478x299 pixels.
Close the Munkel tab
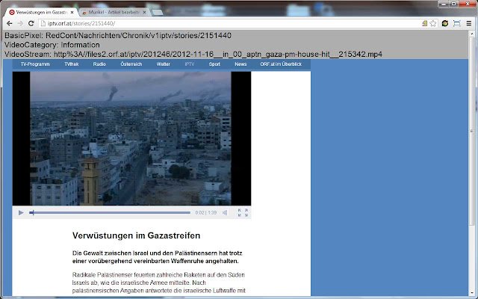144,13
